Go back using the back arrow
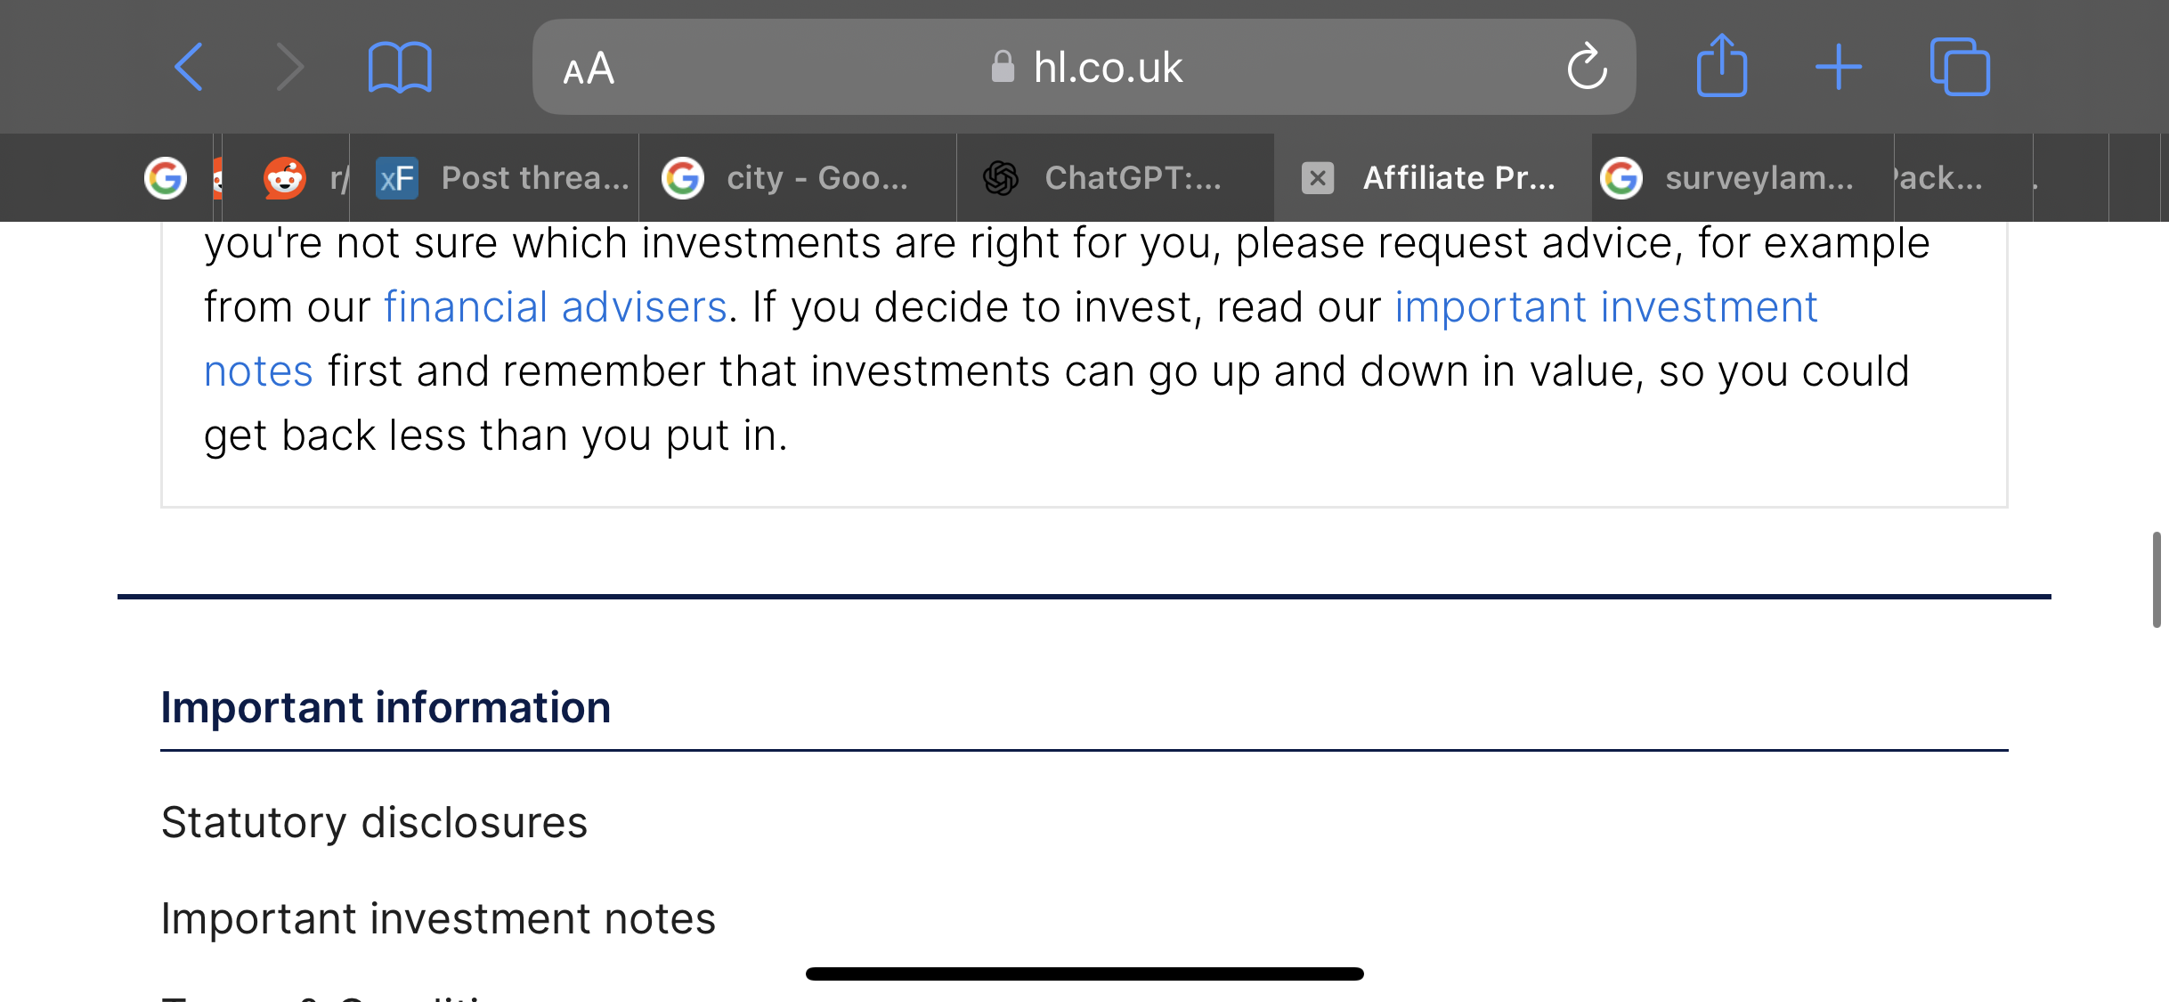 (x=188, y=67)
